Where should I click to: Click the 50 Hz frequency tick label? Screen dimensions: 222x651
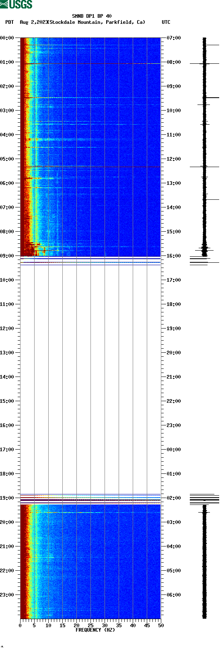point(161,626)
